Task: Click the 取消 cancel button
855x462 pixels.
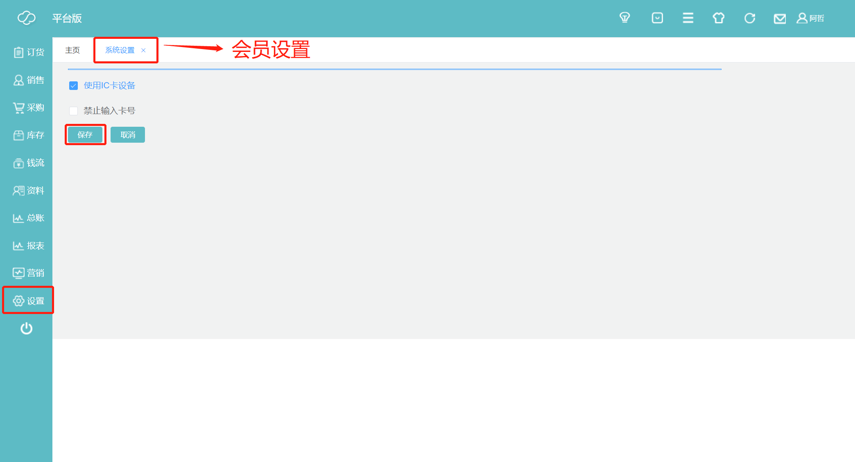Action: coord(128,135)
